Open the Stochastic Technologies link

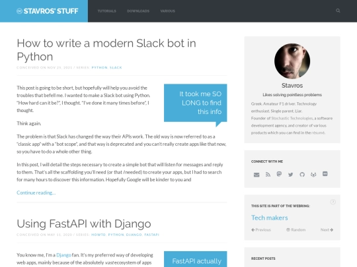292,118
